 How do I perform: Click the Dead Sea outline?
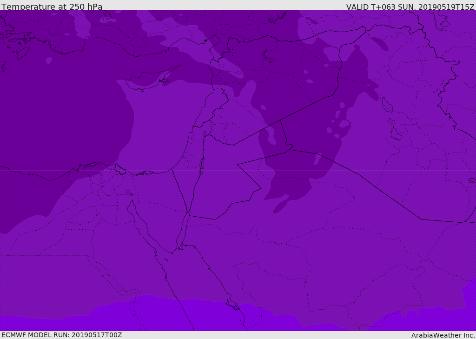coord(202,165)
